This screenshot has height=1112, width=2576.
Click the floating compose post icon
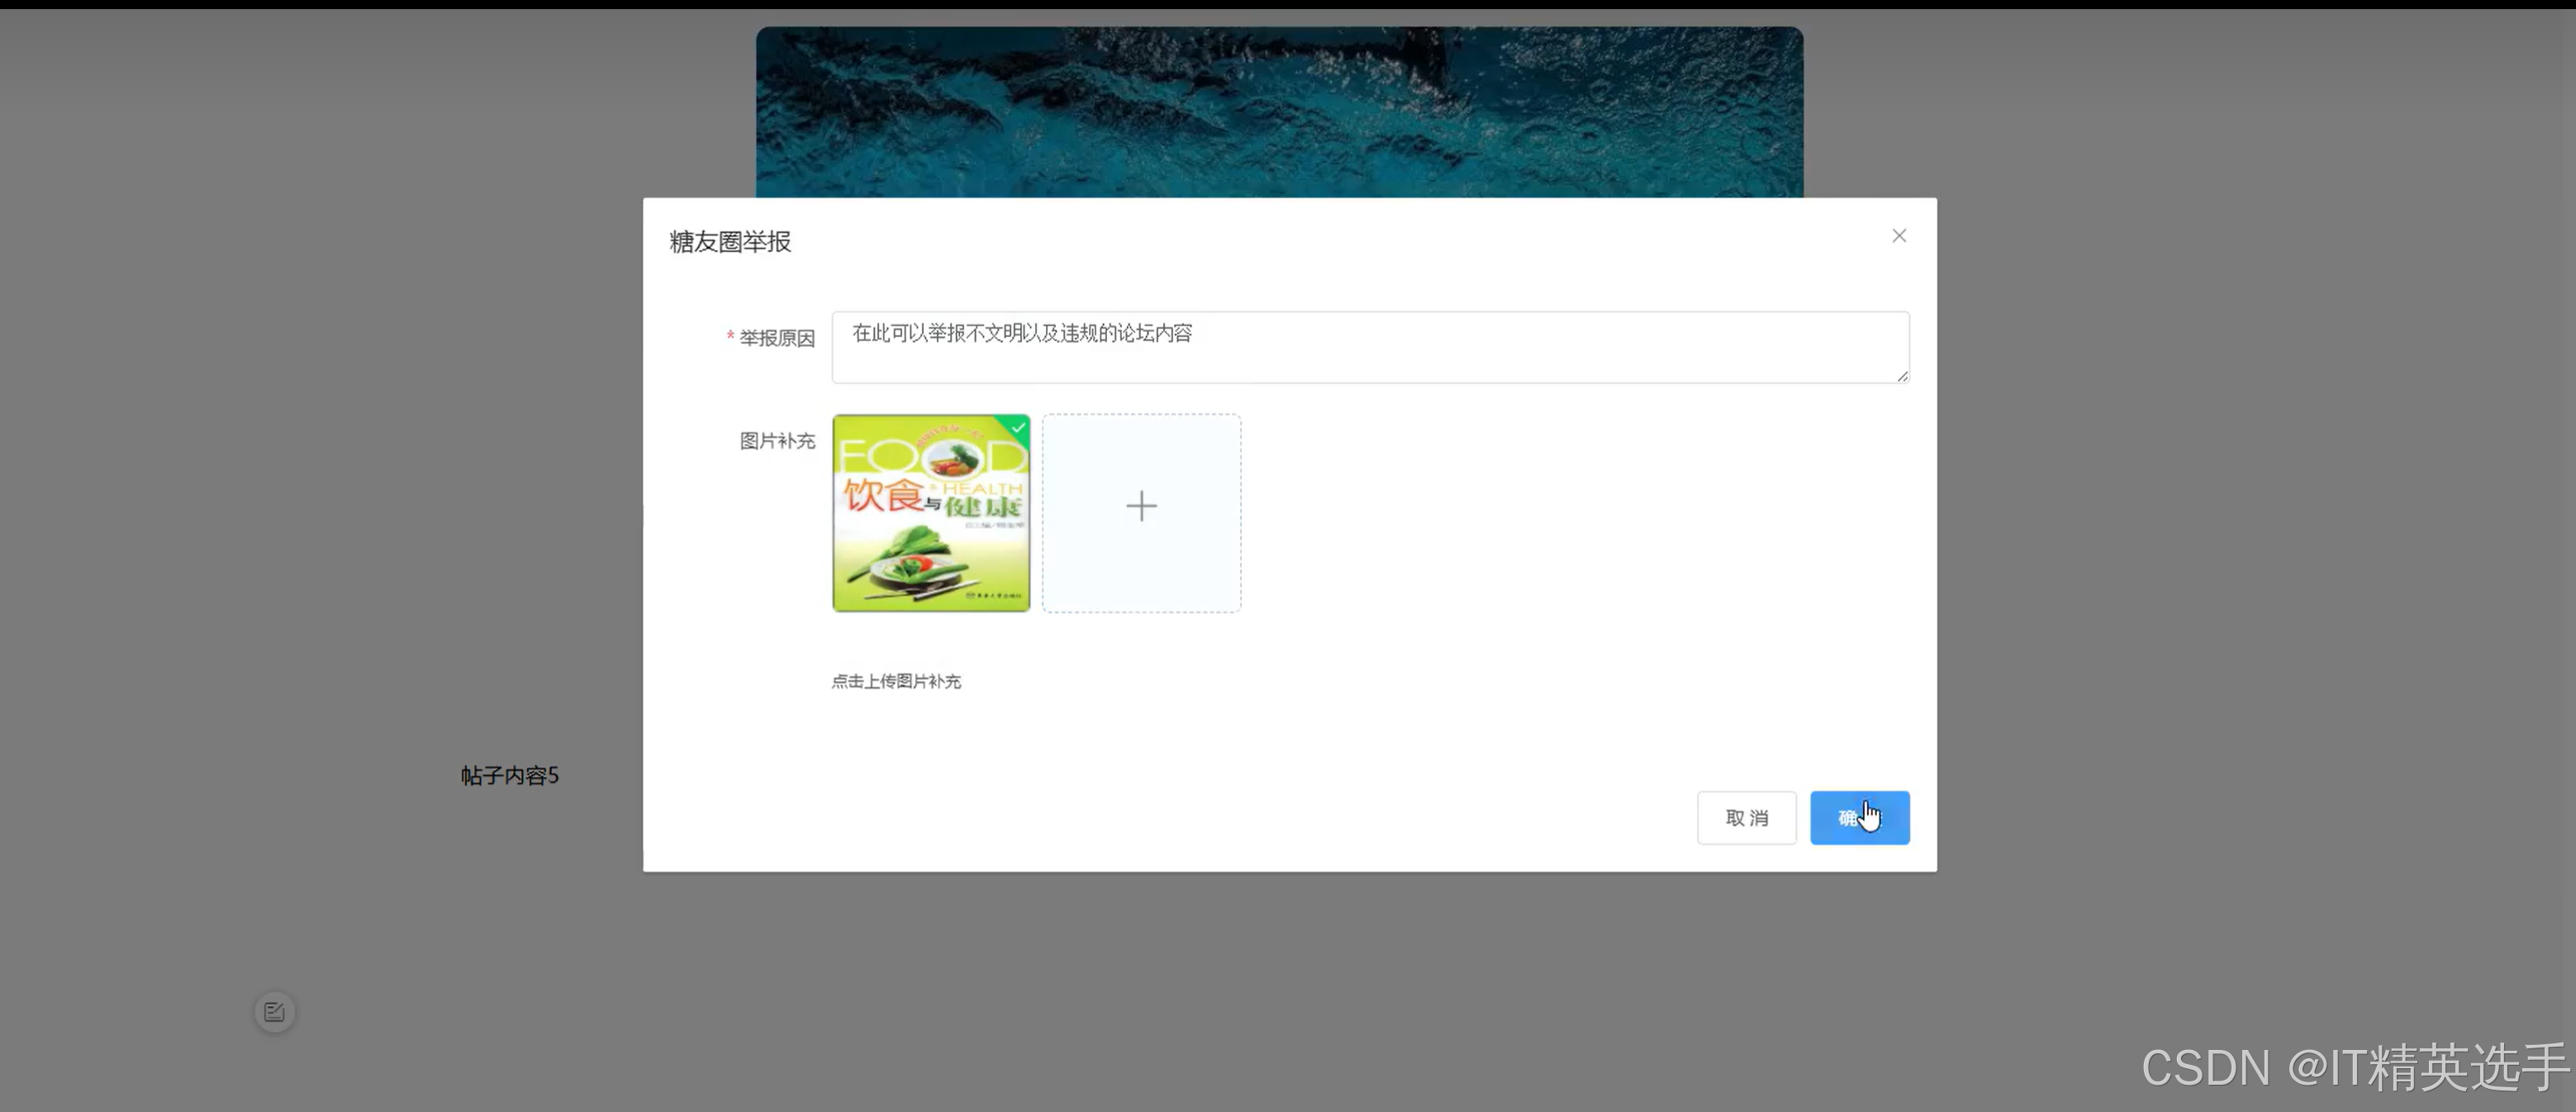point(274,1011)
